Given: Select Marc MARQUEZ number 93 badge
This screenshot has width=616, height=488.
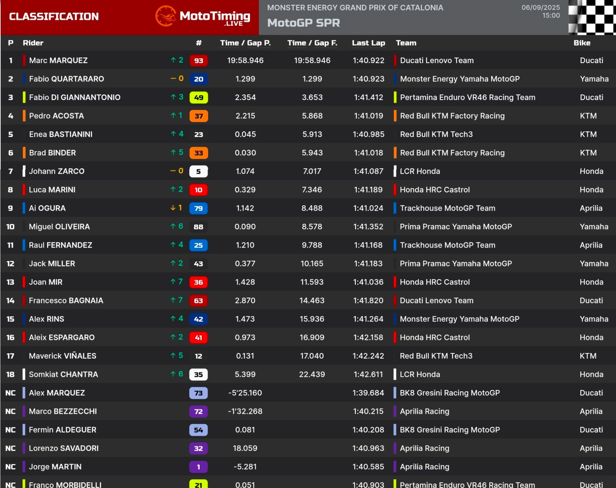Looking at the screenshot, I should 199,60.
